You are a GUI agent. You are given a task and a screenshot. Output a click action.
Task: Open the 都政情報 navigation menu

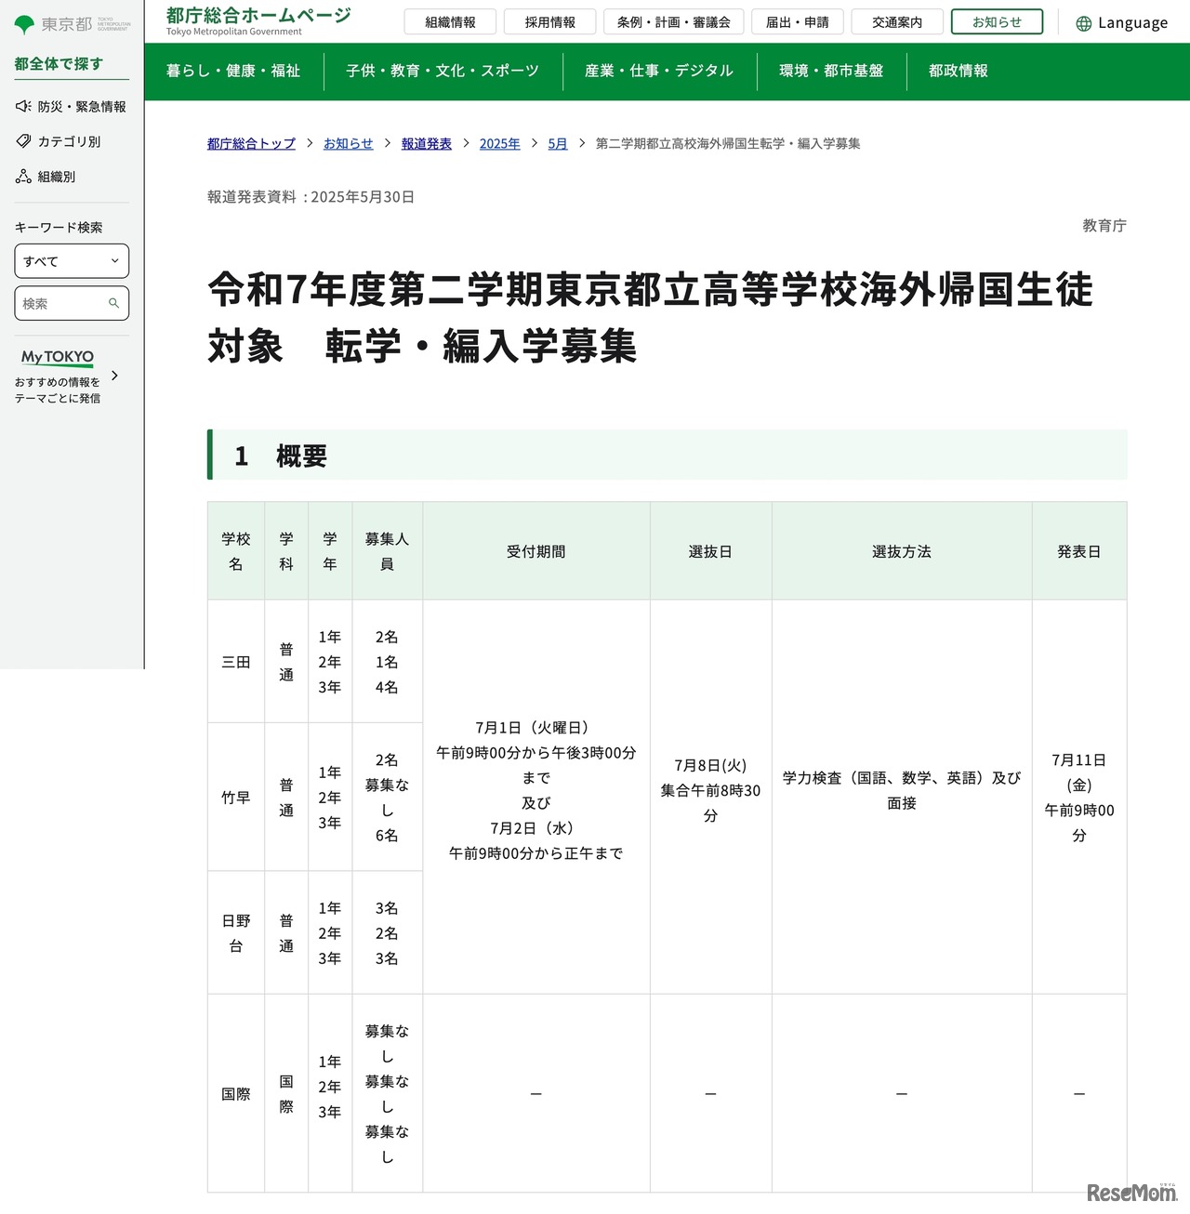[x=957, y=72]
